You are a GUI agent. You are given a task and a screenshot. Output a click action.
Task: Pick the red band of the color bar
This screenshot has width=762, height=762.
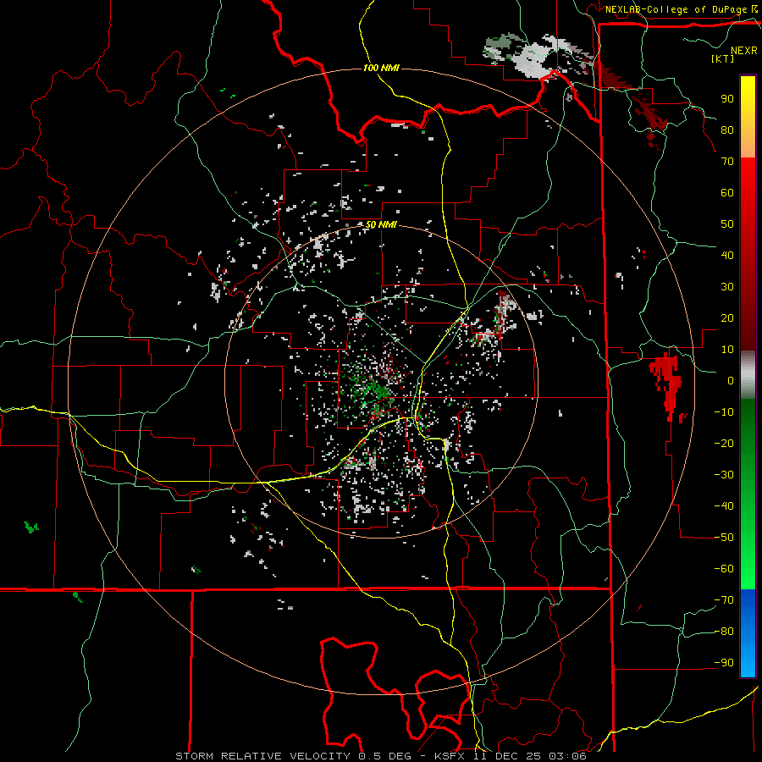748,254
